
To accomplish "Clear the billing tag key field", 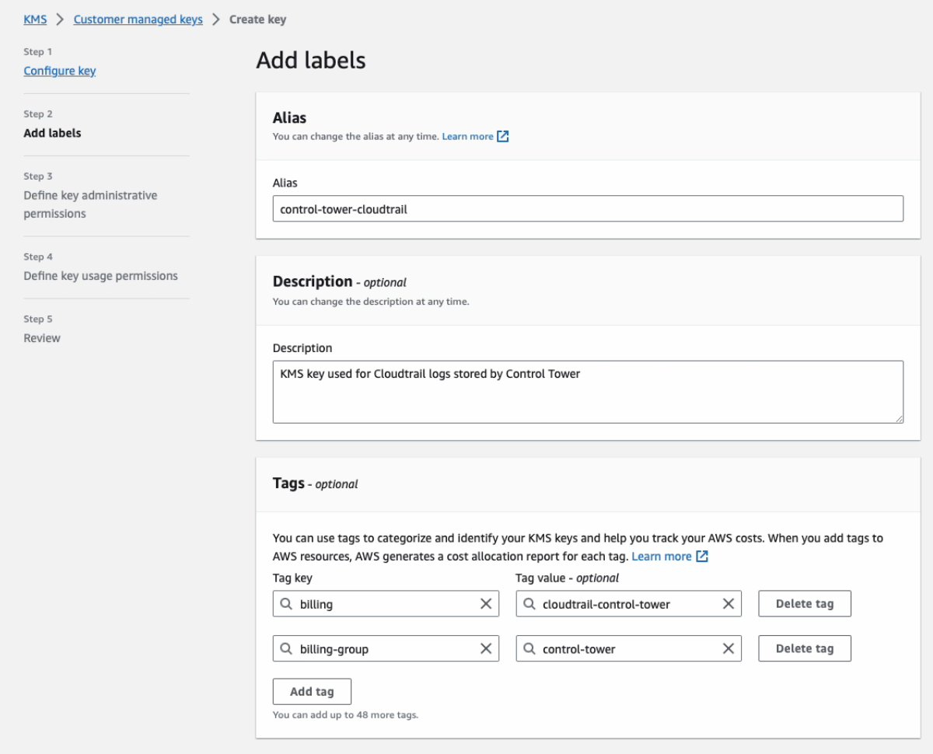I will [x=486, y=604].
